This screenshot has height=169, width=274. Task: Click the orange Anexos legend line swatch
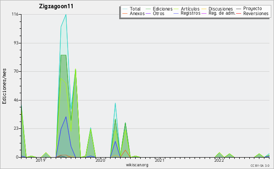(x=125, y=13)
